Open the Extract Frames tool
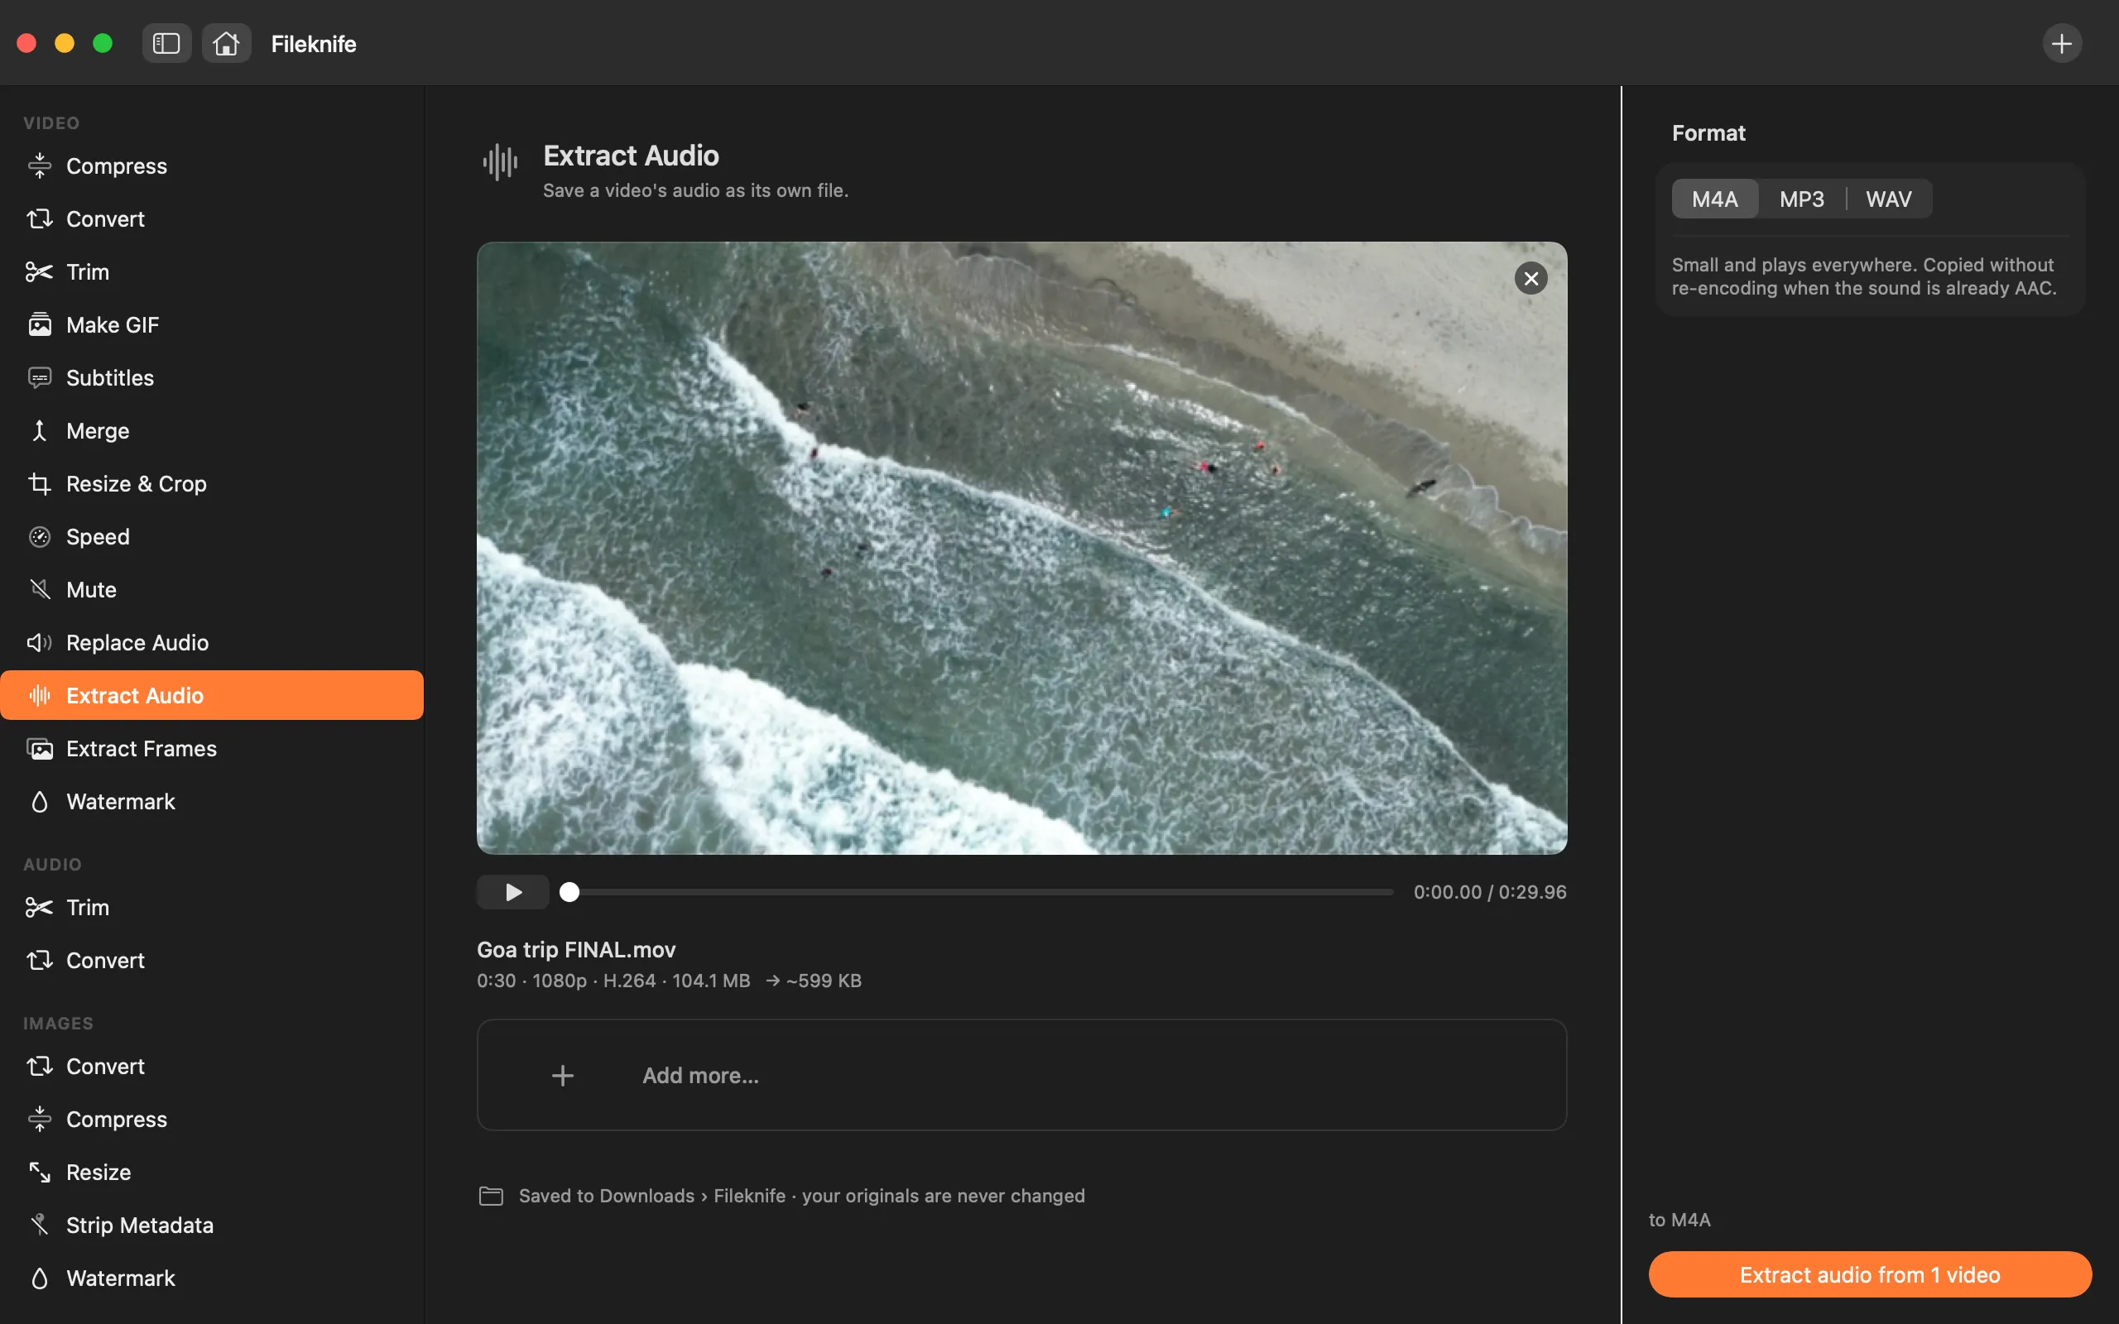The width and height of the screenshot is (2119, 1324). (x=212, y=749)
